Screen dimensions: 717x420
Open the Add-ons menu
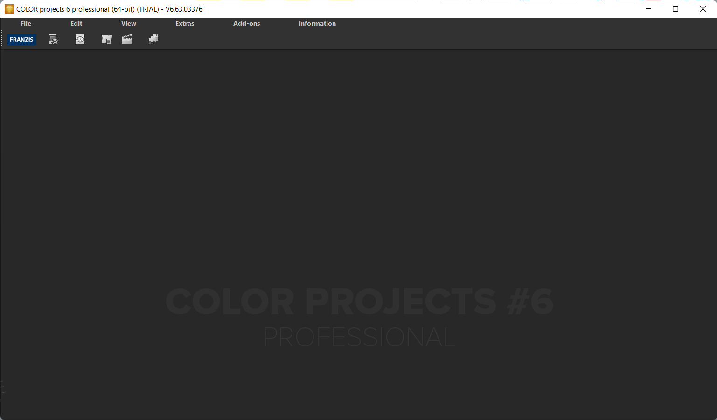point(247,23)
